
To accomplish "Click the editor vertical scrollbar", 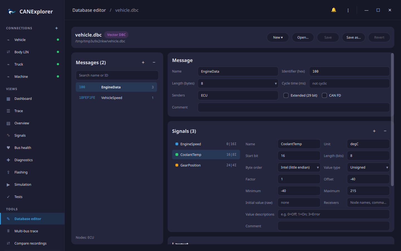I will coord(392,119).
